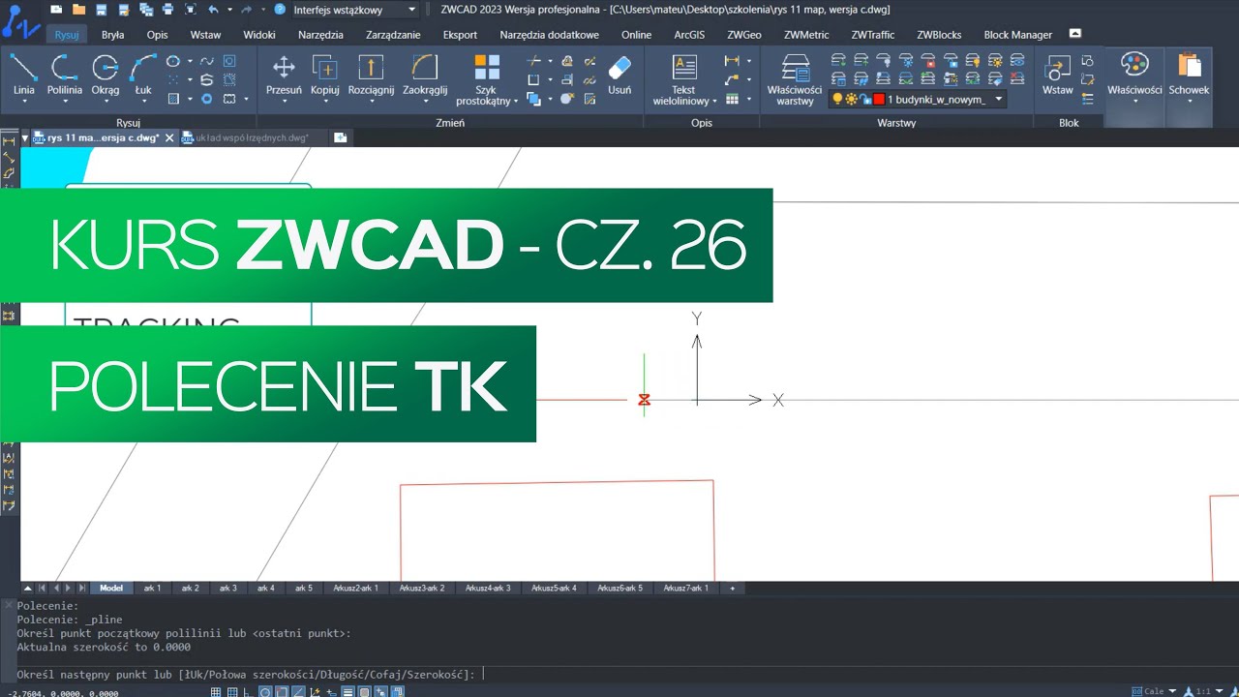
Task: Switch to the ark 1 layout tab
Action: point(152,588)
